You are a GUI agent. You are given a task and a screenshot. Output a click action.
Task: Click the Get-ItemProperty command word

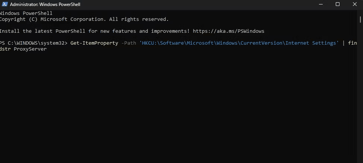tap(94, 43)
